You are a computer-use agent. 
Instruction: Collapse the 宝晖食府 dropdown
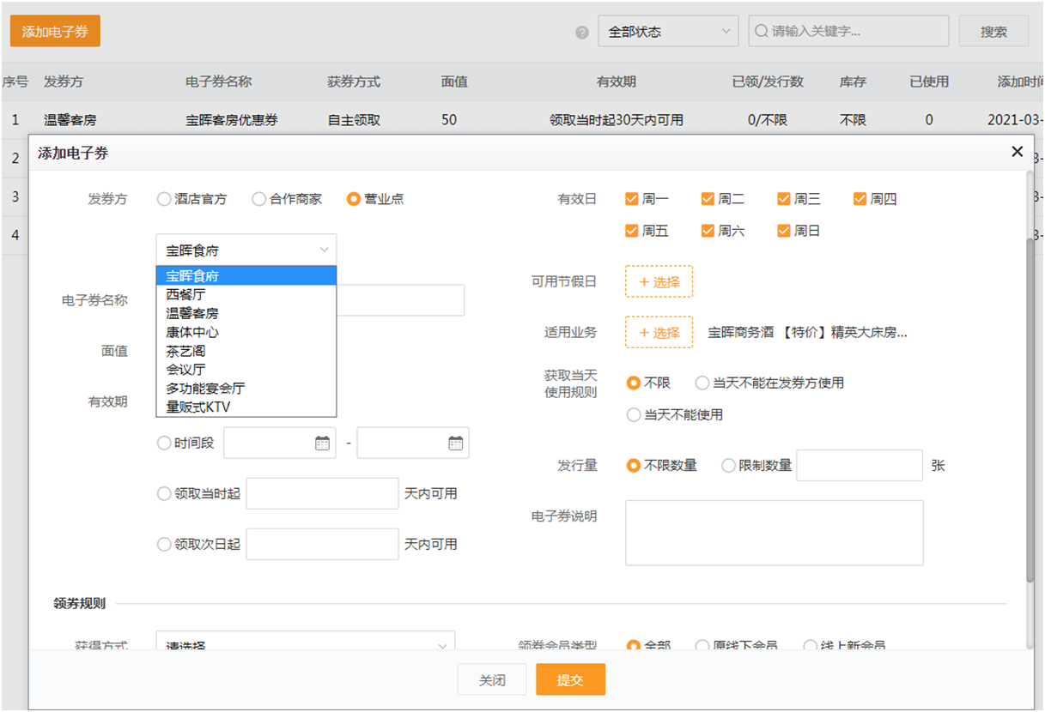(x=246, y=250)
